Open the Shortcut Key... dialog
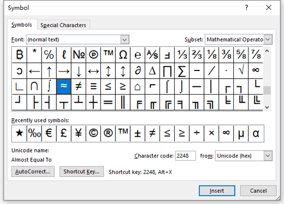Screen dimensions: 284x204 82,172
